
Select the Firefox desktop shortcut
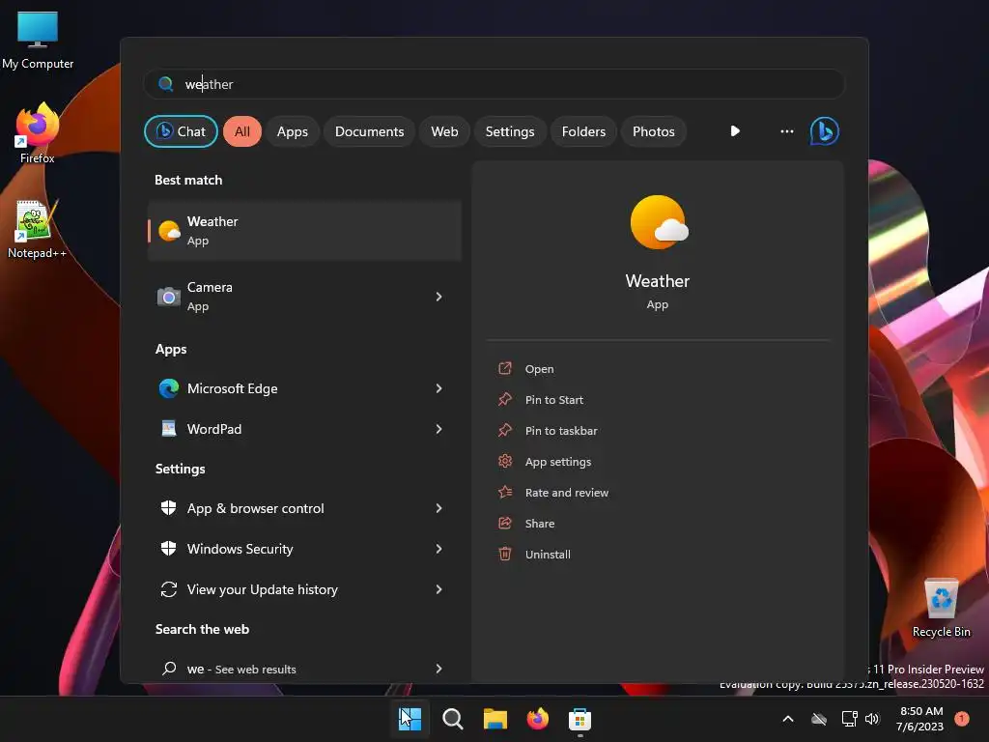[x=38, y=133]
